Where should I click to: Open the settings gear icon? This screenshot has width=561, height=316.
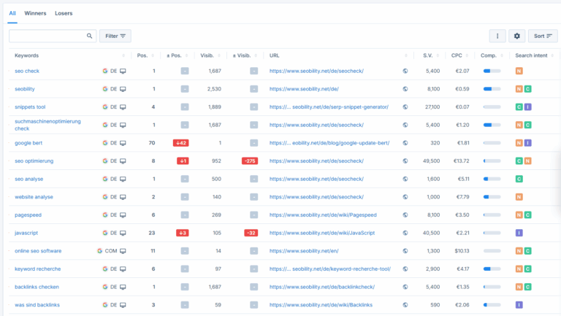517,36
